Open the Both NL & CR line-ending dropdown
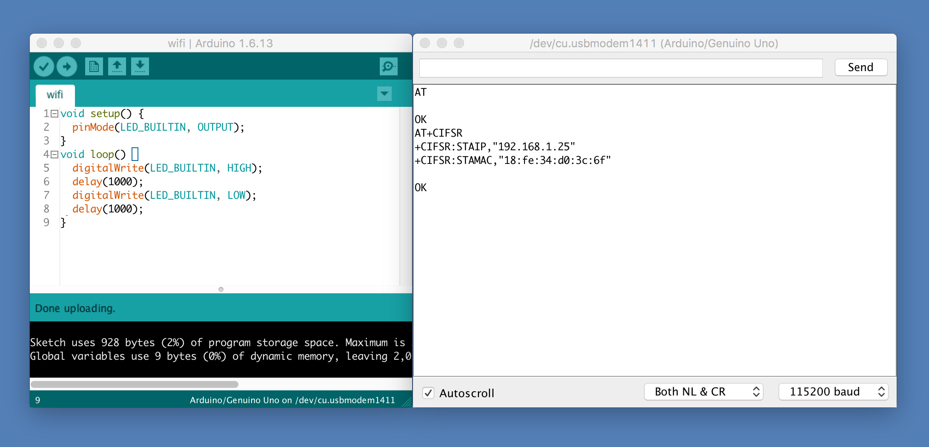929x447 pixels. pos(704,392)
